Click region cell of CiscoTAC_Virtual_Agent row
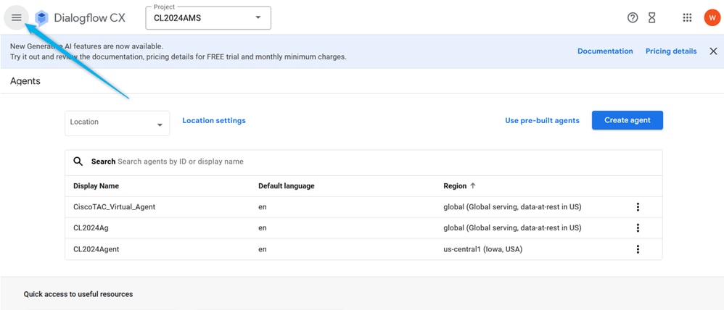 pyautogui.click(x=512, y=207)
